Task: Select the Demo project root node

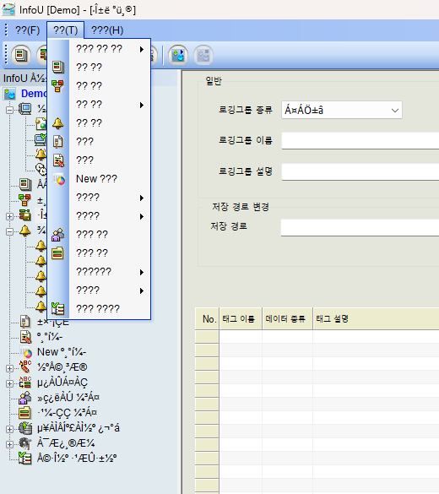Action: coord(34,94)
